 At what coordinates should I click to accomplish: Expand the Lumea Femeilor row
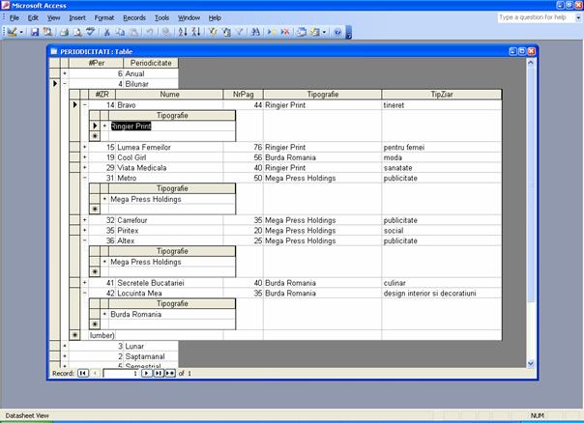(x=85, y=147)
